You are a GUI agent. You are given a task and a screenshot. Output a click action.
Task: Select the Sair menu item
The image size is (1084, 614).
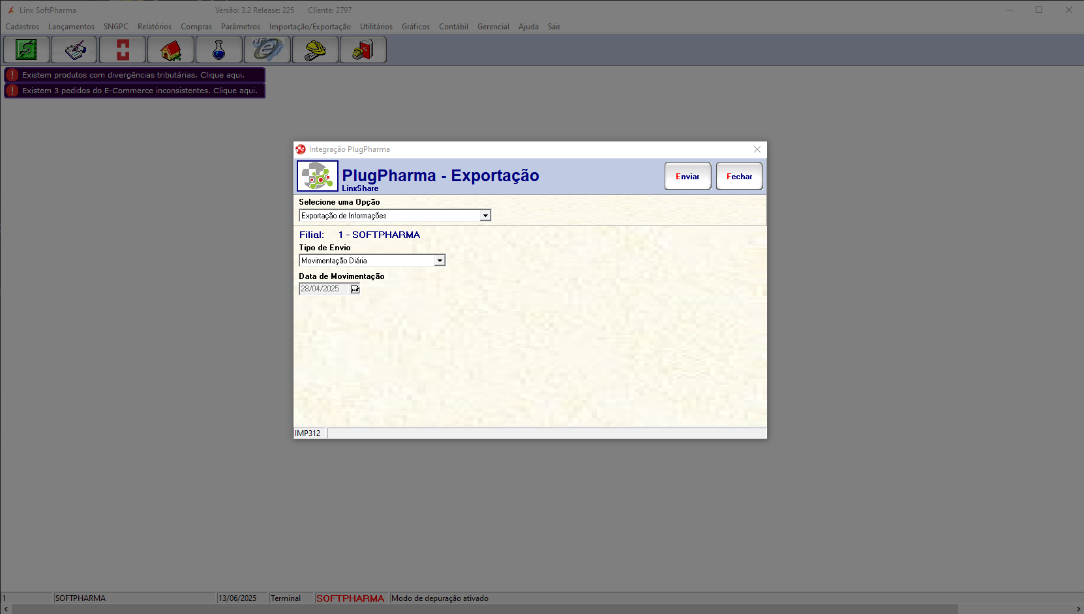pyautogui.click(x=554, y=27)
